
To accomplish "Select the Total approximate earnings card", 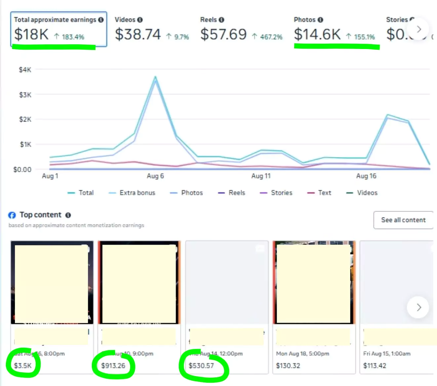I will click(x=59, y=29).
